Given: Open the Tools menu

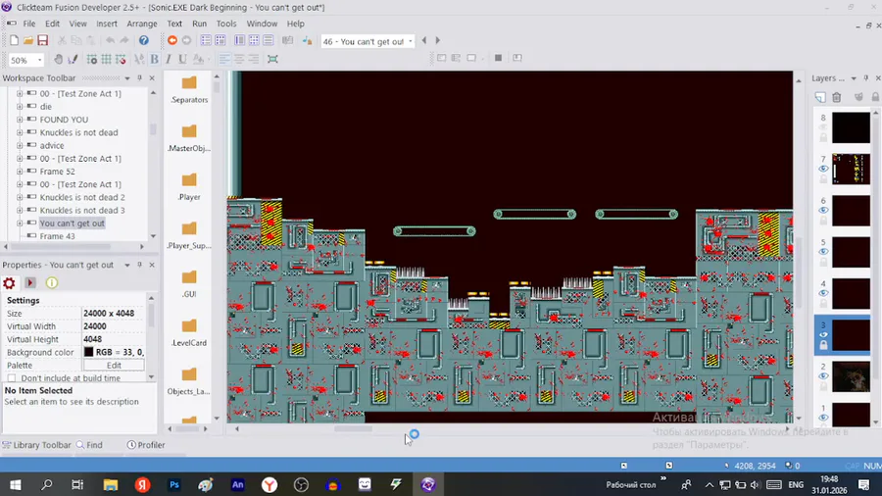Looking at the screenshot, I should click(226, 24).
